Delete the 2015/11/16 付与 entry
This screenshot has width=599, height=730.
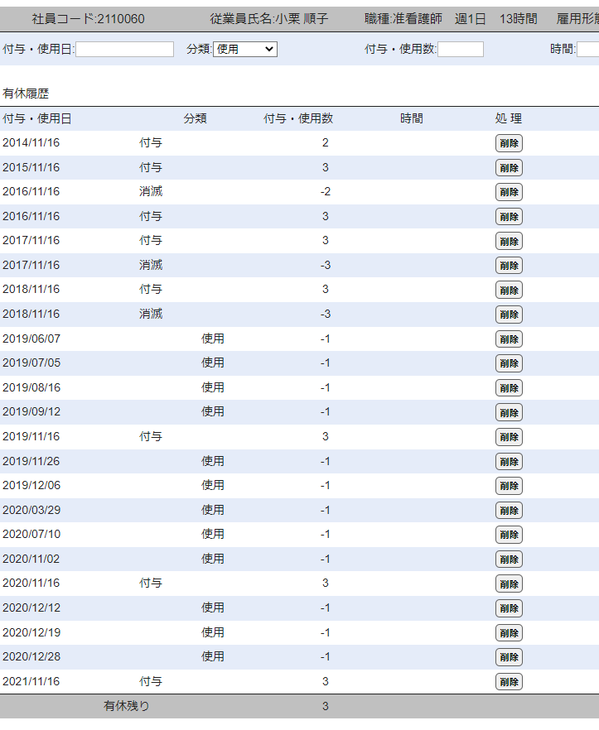click(509, 168)
